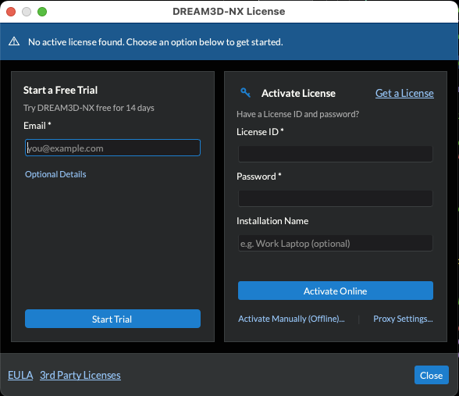Expand the Optional Details section

[55, 174]
